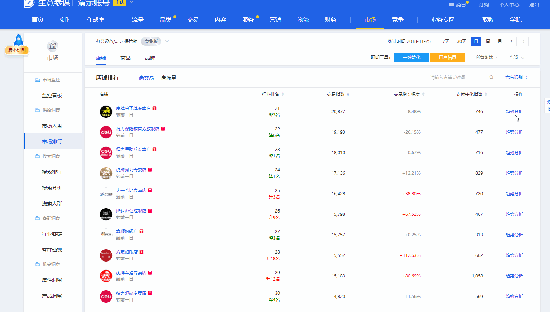The image size is (550, 312).
Task: Open 监控看板 in the sidebar
Action: click(x=52, y=95)
